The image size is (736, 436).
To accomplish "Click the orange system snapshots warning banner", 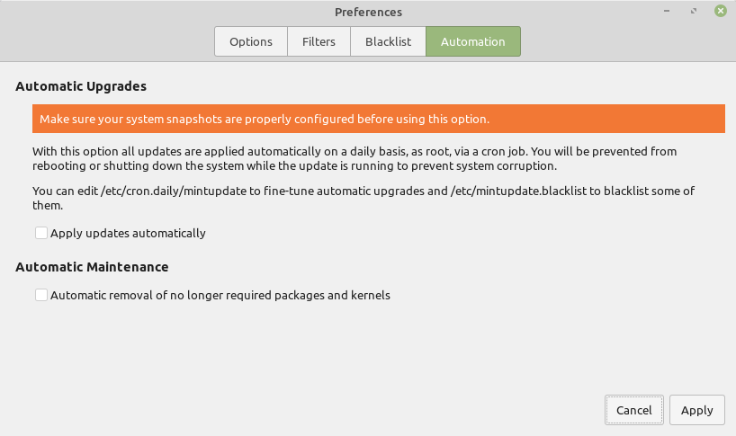I will point(379,119).
